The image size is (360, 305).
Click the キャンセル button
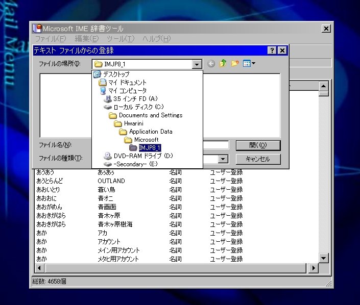[258, 159]
